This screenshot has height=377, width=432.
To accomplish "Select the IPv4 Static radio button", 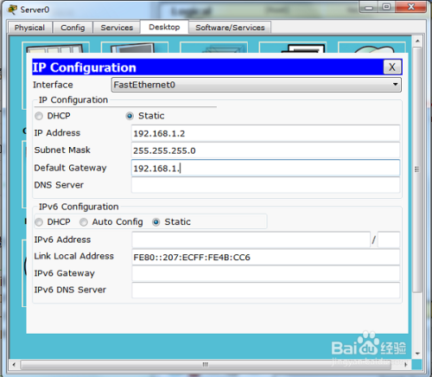I will (x=130, y=116).
